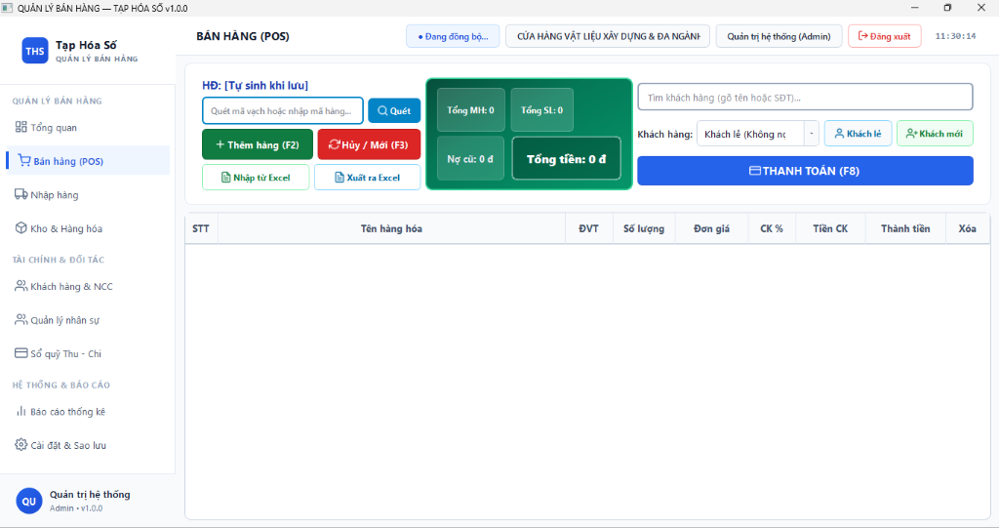The image size is (999, 528).
Task: Click the card icon for Sổ quỹ
Action: (x=21, y=352)
